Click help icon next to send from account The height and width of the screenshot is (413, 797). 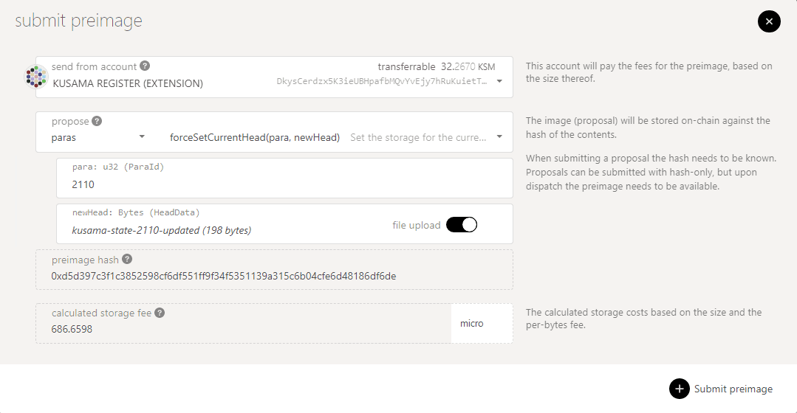145,66
